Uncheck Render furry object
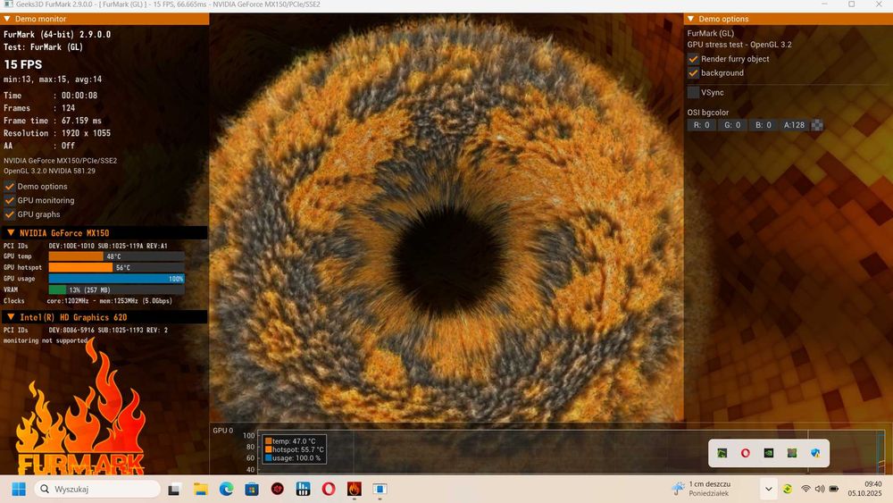The height and width of the screenshot is (503, 893). tap(693, 59)
